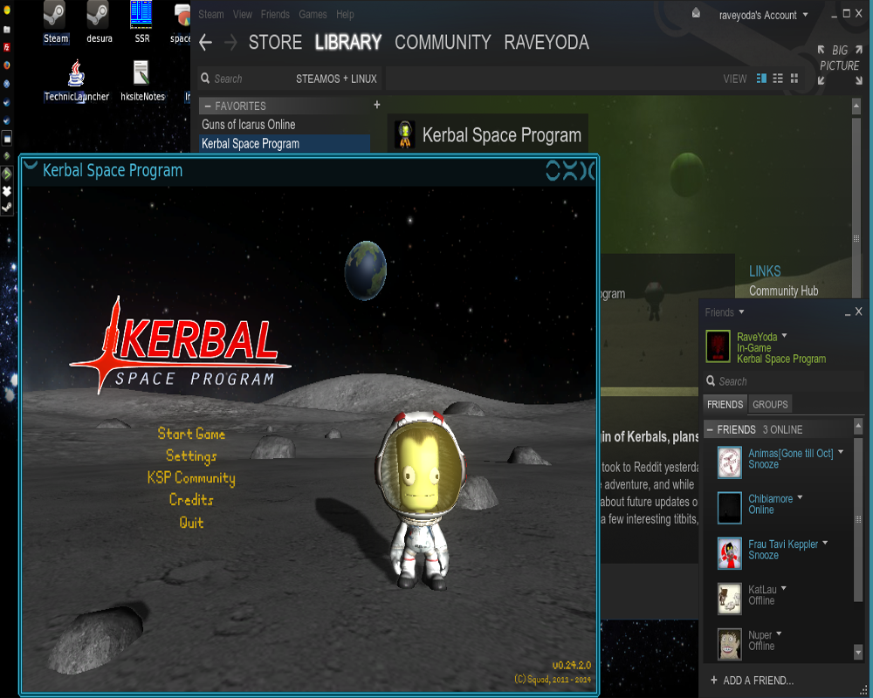873x698 pixels.
Task: Open the Help menu
Action: click(345, 15)
